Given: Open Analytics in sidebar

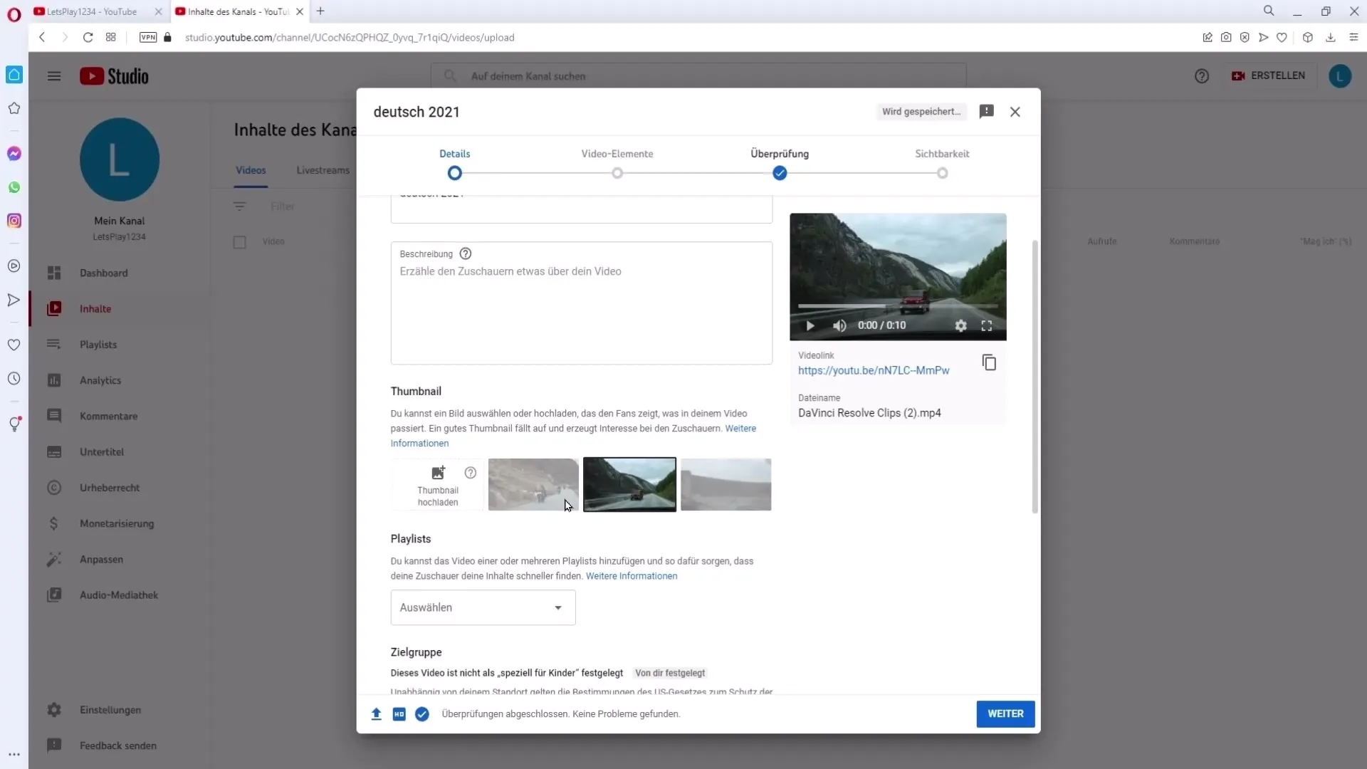Looking at the screenshot, I should [x=120, y=380].
